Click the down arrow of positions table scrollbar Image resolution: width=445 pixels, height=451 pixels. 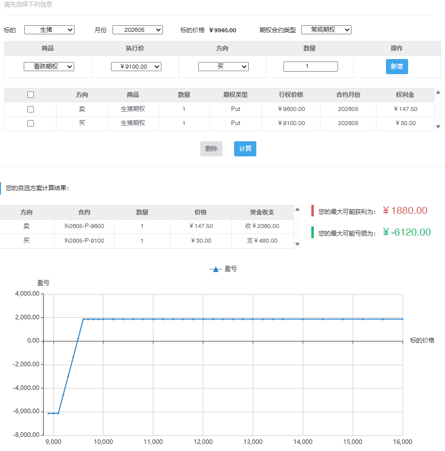click(438, 127)
